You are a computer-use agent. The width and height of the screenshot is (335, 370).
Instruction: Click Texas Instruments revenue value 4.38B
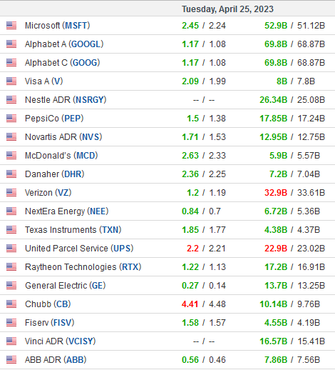click(x=276, y=230)
